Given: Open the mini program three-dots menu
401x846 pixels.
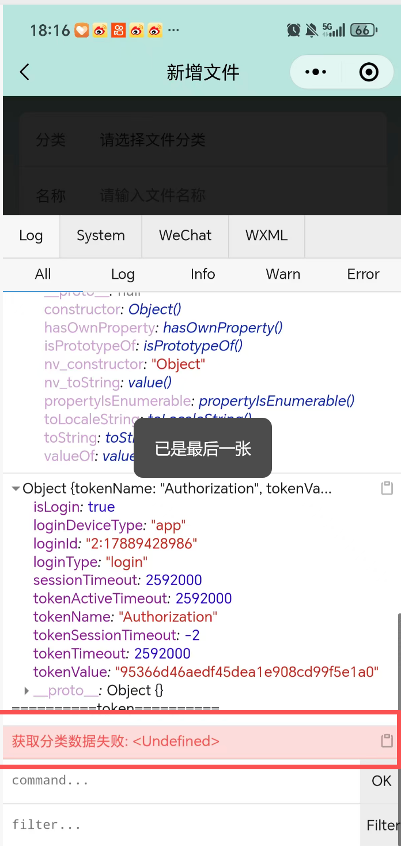Looking at the screenshot, I should (x=316, y=72).
